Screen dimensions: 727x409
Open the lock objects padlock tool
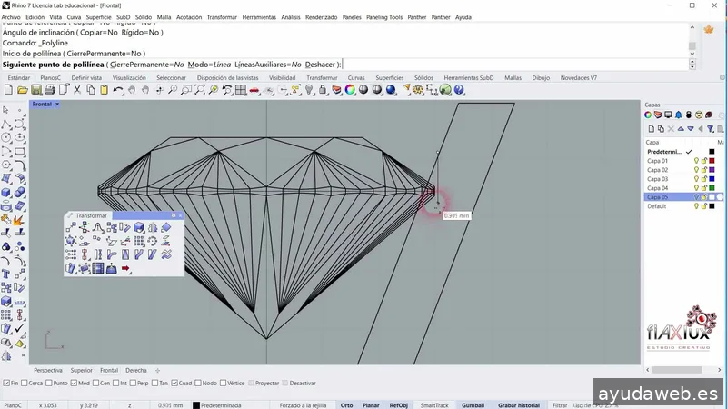pyautogui.click(x=323, y=90)
